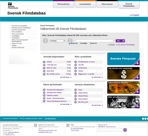The height and width of the screenshot is (136, 148).
Task: Click the film title search input field
Action: tap(94, 41)
